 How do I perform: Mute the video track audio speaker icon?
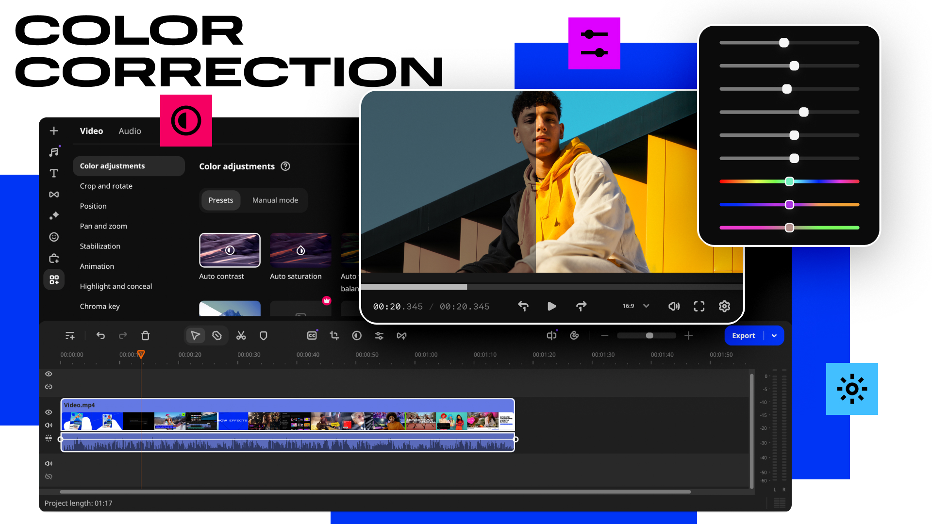[x=49, y=425]
